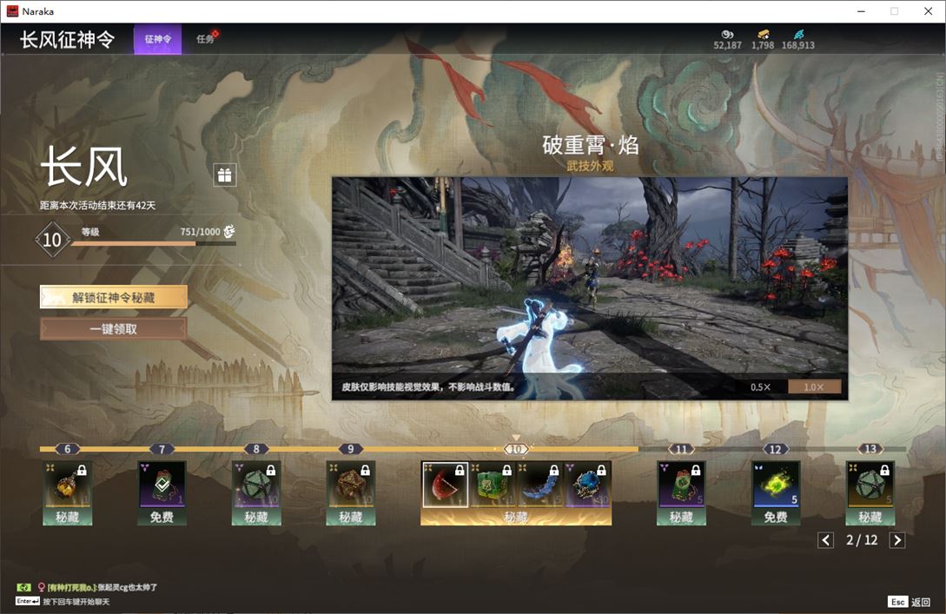Select the level 8 locked dice chest reward
Image resolution: width=946 pixels, height=614 pixels.
tap(255, 485)
